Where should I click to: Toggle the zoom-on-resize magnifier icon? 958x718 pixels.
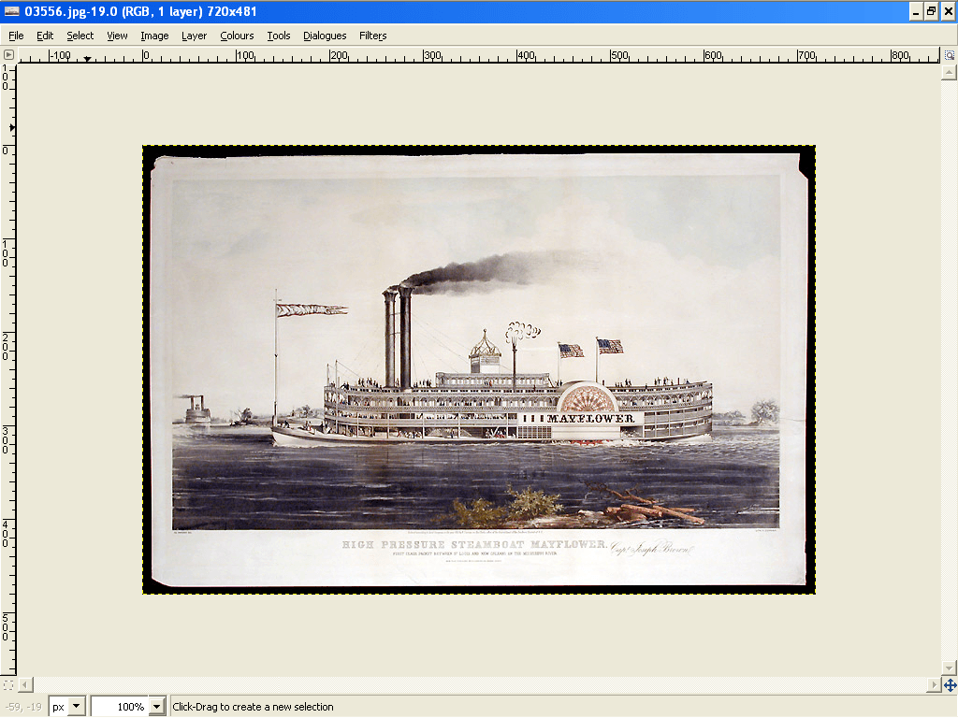(950, 55)
